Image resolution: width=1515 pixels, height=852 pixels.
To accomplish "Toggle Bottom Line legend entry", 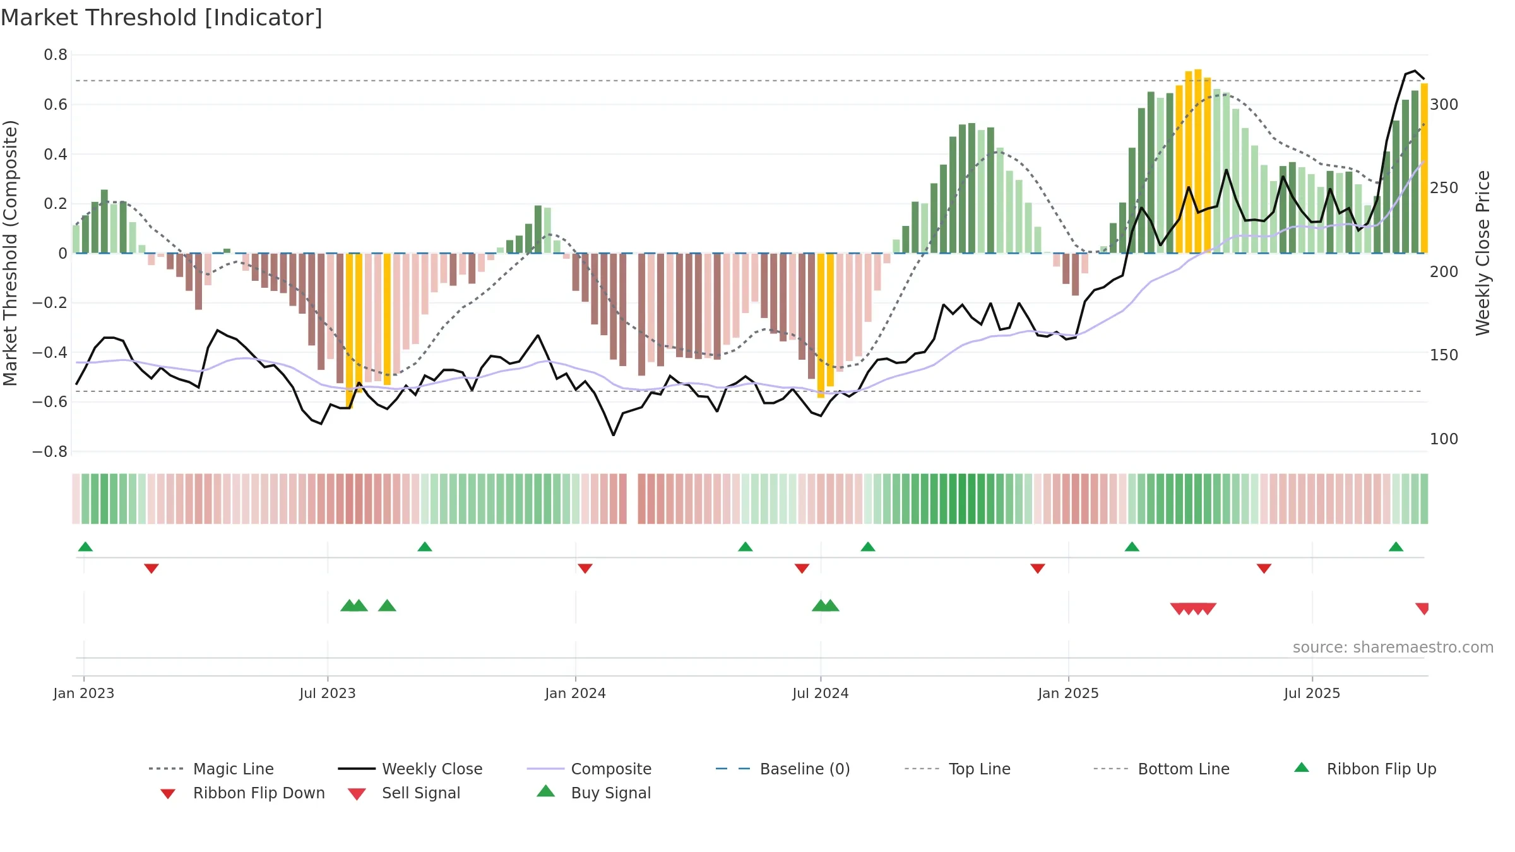I will 1161,769.
